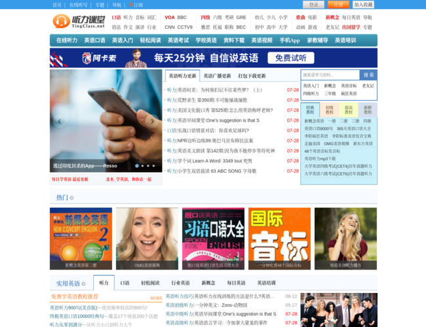Click 每日学英语 最近更新 link

tap(70, 179)
